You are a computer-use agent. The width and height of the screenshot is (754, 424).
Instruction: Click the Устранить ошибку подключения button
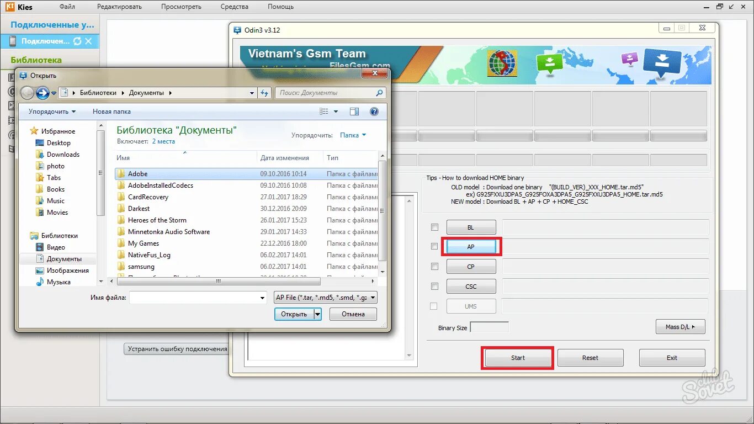click(177, 349)
